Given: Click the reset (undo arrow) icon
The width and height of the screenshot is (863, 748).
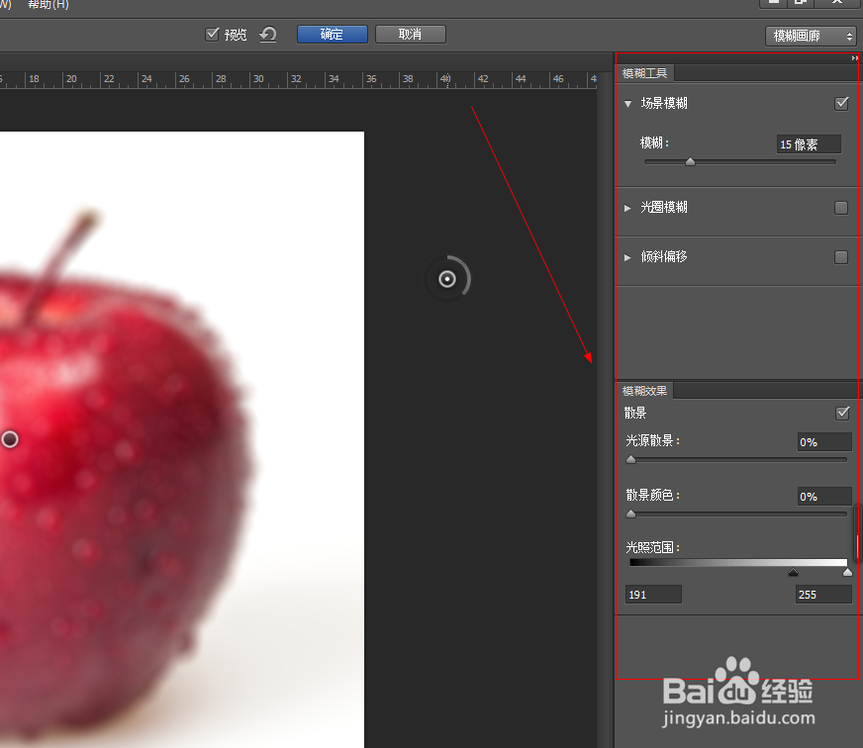Looking at the screenshot, I should (268, 34).
